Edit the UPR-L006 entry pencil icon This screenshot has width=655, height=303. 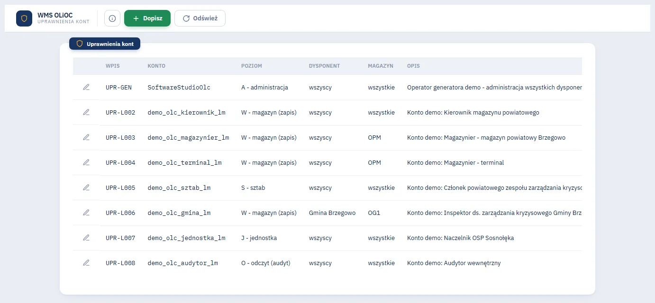point(86,213)
